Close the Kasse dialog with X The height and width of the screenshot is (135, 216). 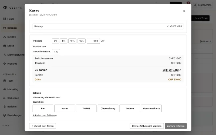pyautogui.click(x=184, y=11)
